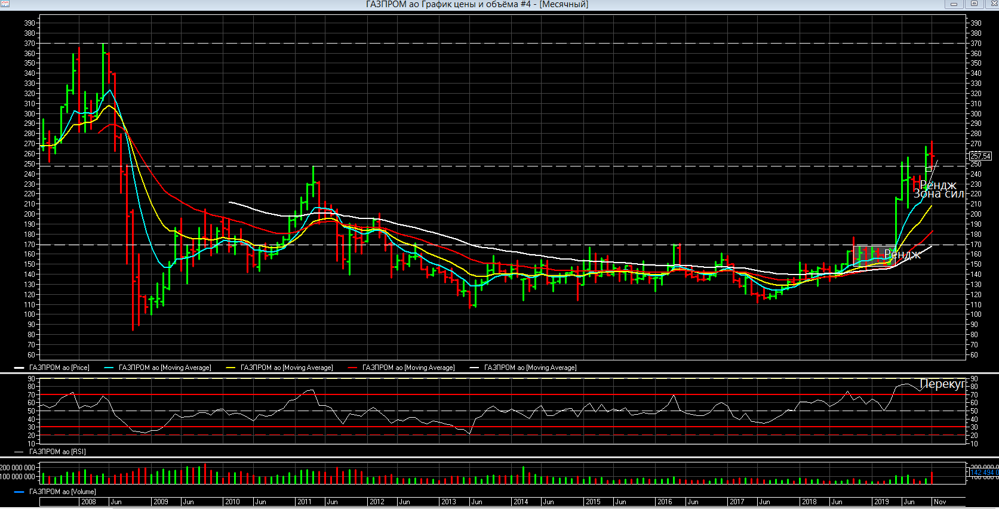Click the 2014 label on the time axis

click(x=521, y=502)
